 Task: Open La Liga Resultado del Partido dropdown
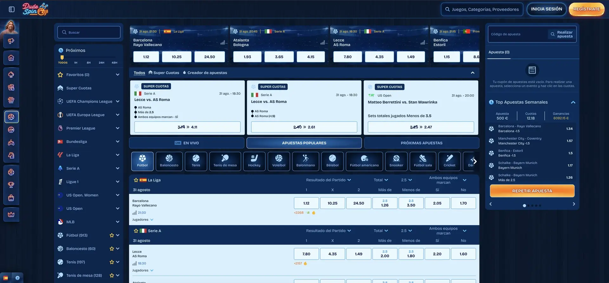point(329,180)
